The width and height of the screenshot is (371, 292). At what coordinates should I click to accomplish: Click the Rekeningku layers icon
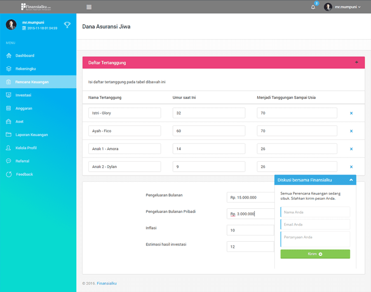pos(9,69)
